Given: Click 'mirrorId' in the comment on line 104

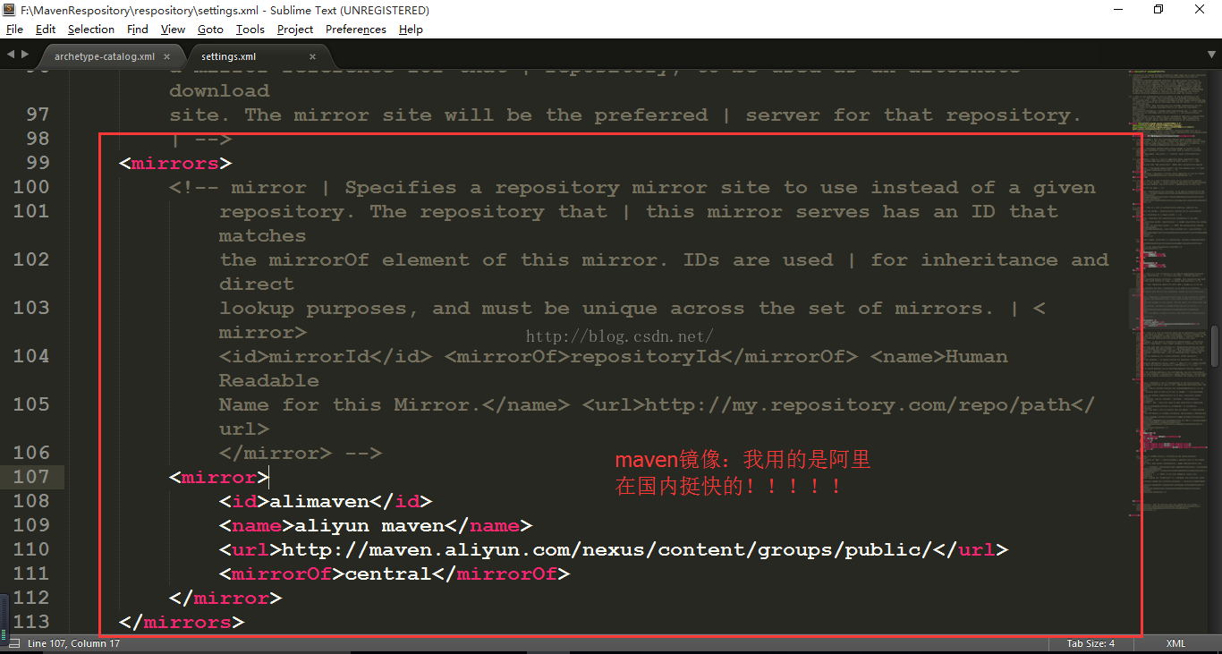Looking at the screenshot, I should [x=319, y=356].
